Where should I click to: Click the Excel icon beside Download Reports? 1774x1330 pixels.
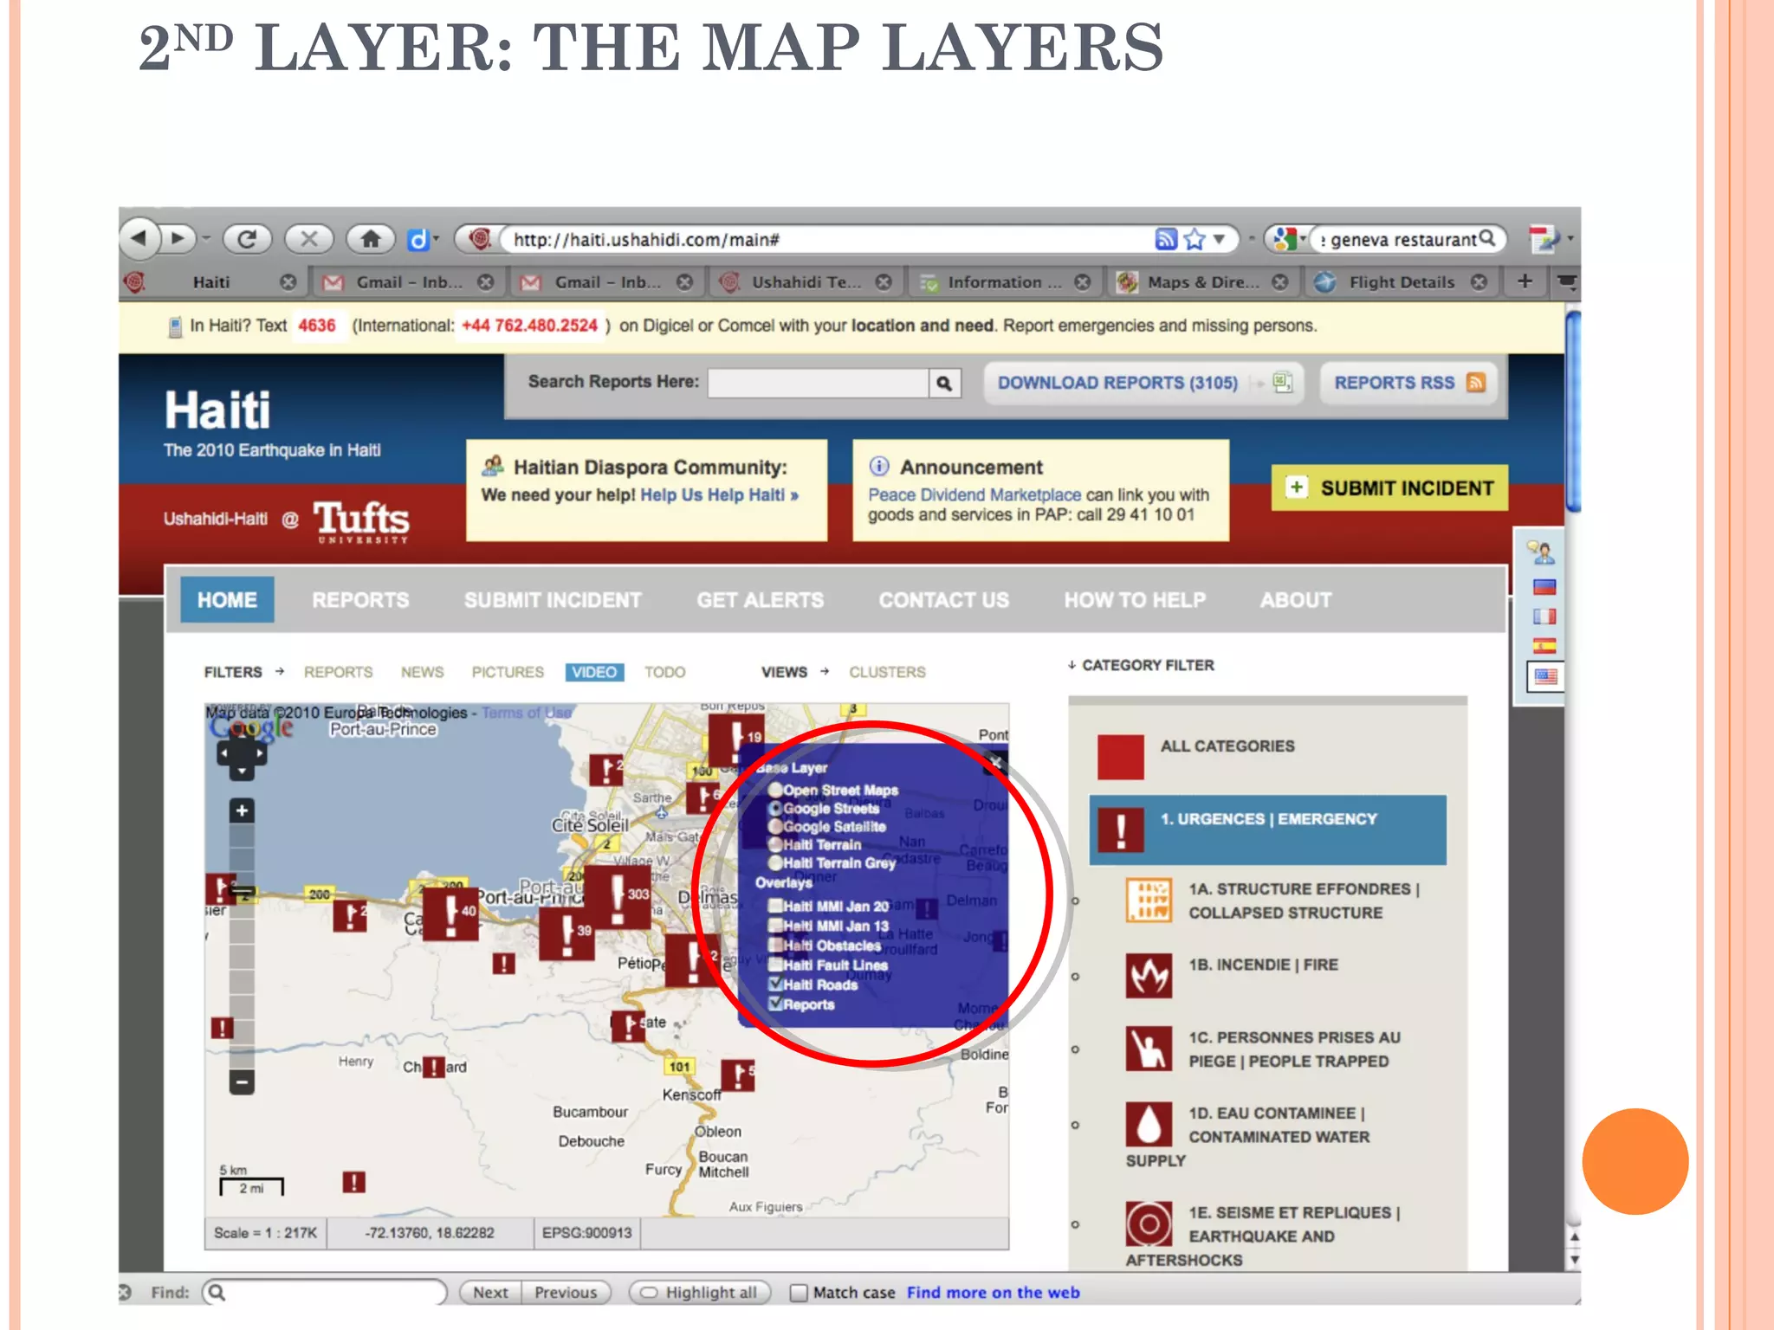1283,382
